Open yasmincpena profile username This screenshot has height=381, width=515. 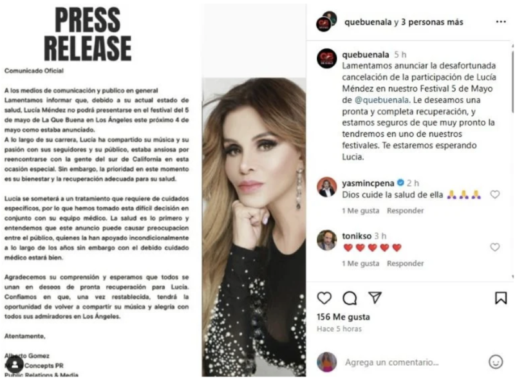[368, 183]
